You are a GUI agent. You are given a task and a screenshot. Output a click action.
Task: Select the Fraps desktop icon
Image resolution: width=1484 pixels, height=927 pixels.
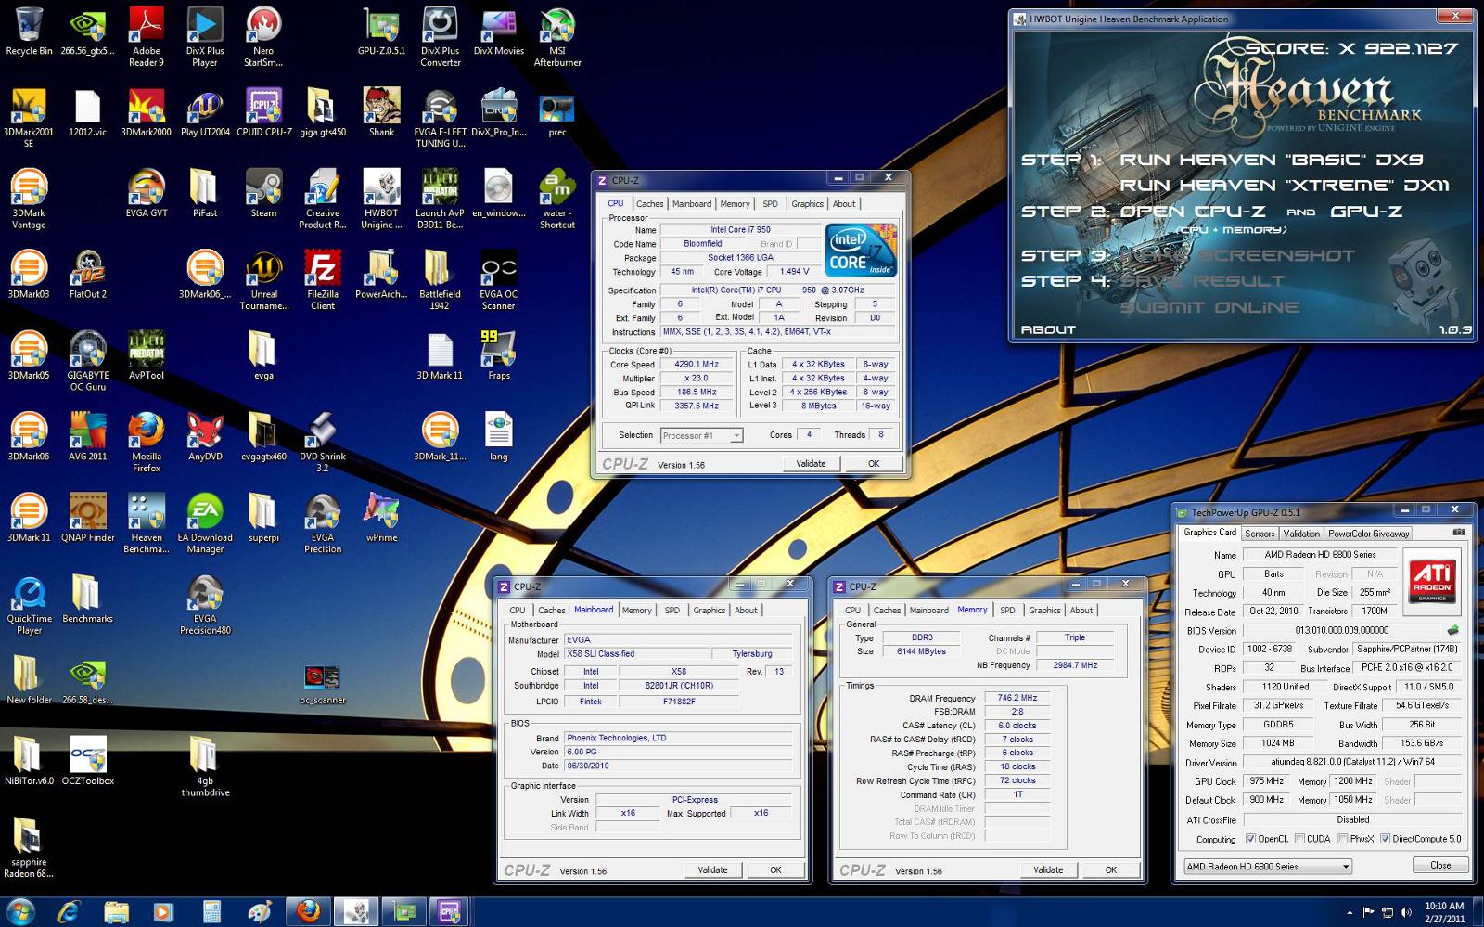pos(499,356)
